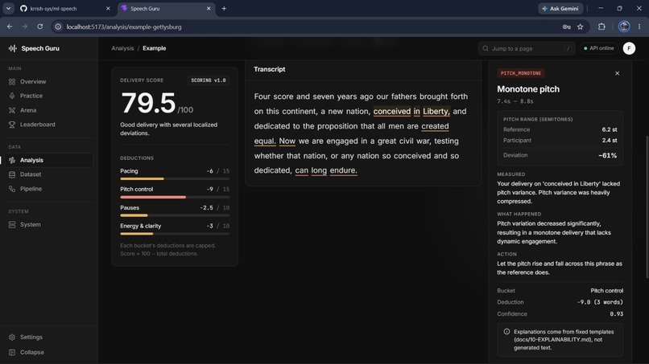Open the Chrome three-dot menu
649x364 pixels.
(639, 27)
